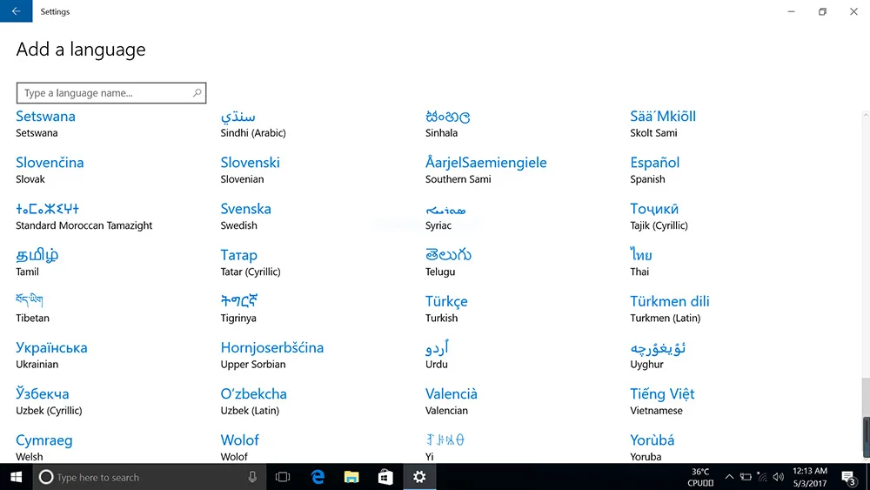Select Tiếng Việt Vietnamese
The width and height of the screenshot is (870, 490).
click(662, 402)
